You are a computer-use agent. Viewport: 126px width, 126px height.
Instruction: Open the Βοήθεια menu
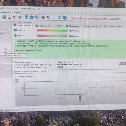coord(18,13)
